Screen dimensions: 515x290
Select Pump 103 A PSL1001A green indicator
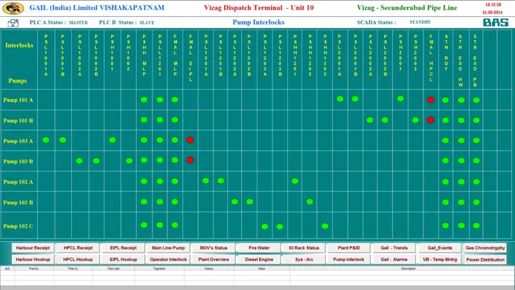click(46, 140)
